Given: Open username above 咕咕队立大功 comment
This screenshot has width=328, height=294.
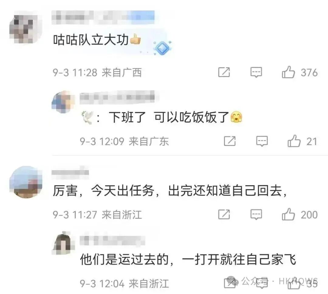Looking at the screenshot, I should click(103, 17).
